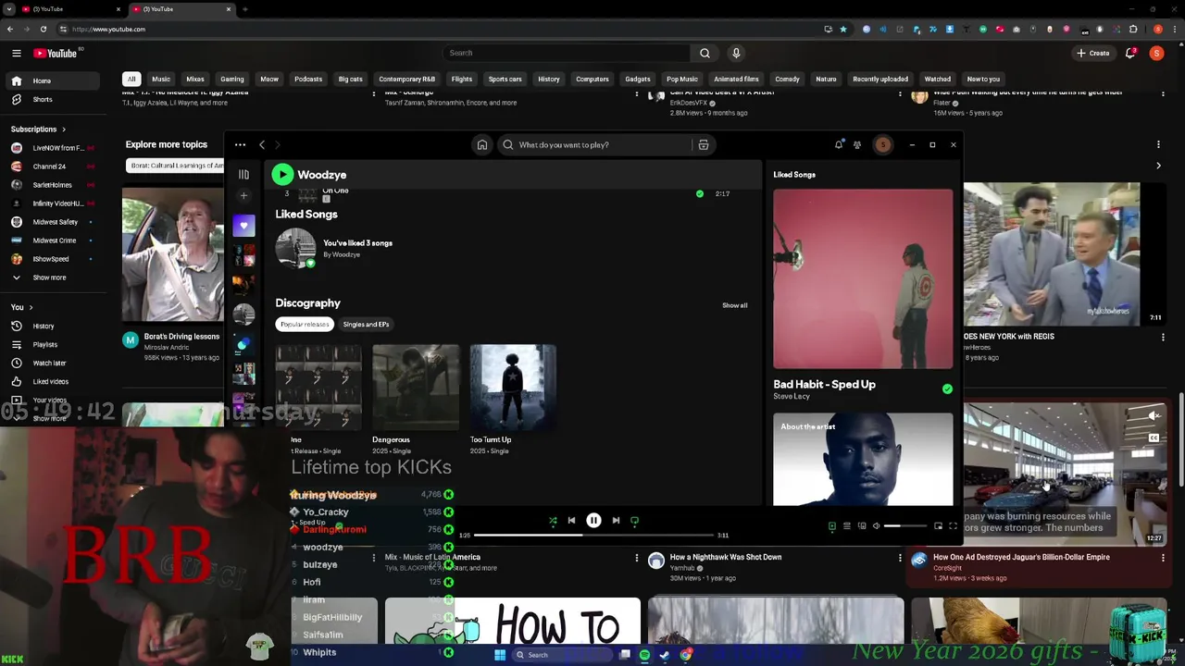Click YouTube Create button
Viewport: 1185px width, 666px height.
[x=1093, y=54]
